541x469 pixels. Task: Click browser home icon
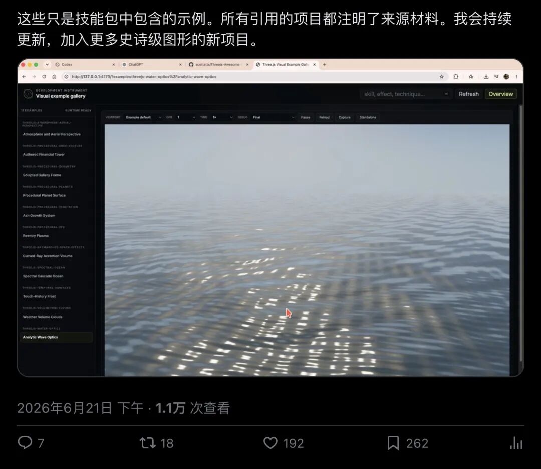click(54, 77)
